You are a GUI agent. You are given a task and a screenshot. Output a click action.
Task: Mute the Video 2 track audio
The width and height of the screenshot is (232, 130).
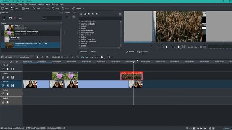click(x=8, y=77)
